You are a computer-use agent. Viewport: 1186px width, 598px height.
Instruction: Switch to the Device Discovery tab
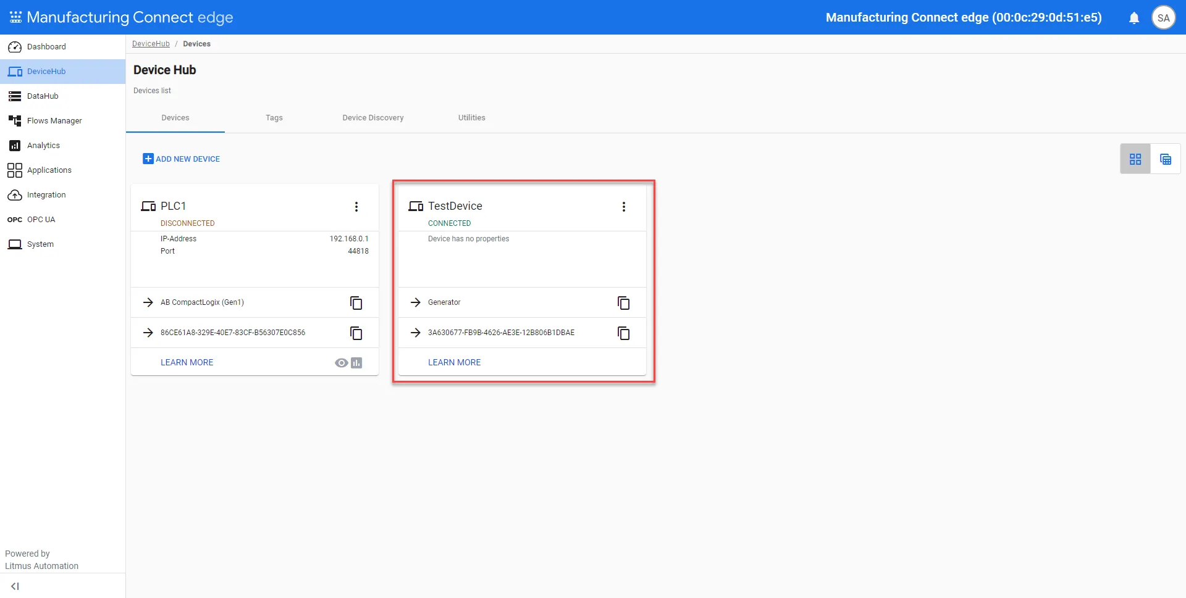373,118
